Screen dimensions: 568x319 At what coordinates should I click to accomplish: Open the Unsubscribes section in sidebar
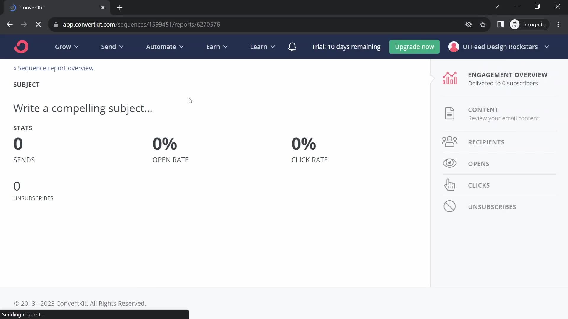[499, 207]
